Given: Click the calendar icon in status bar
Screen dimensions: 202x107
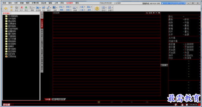Looking at the screenshot, I should pyautogui.click(x=182, y=105).
